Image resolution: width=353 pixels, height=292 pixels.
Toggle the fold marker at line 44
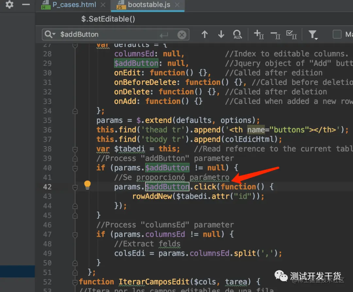coord(75,206)
